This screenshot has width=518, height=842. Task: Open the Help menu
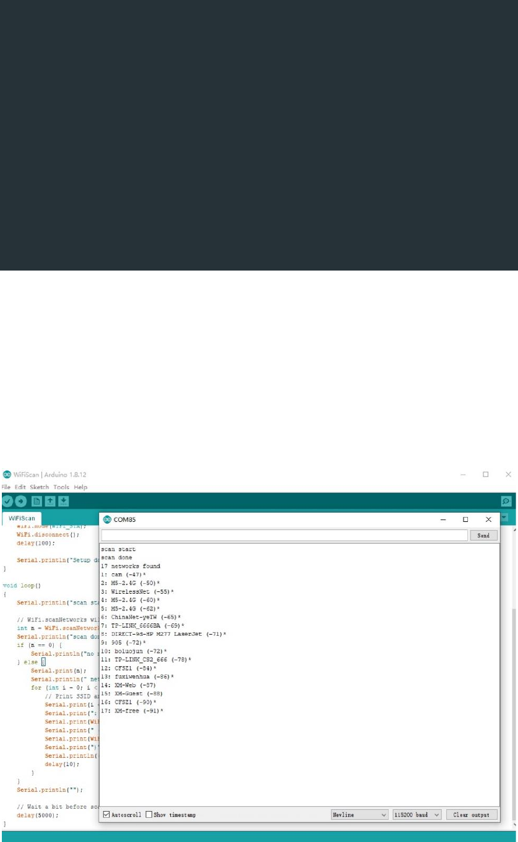pyautogui.click(x=80, y=487)
